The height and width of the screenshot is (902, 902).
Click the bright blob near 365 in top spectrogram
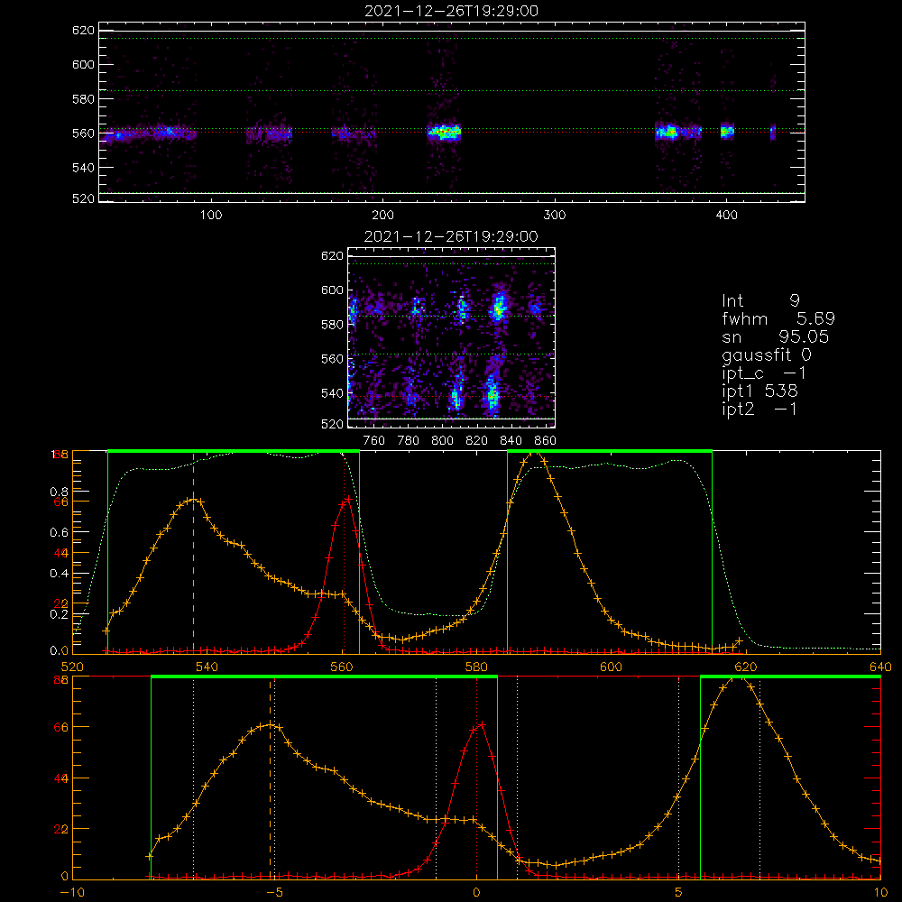[x=667, y=132]
